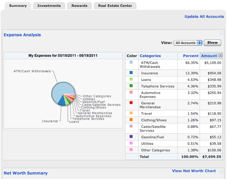Open the Amount column sort dropdown arrow

coord(220,56)
